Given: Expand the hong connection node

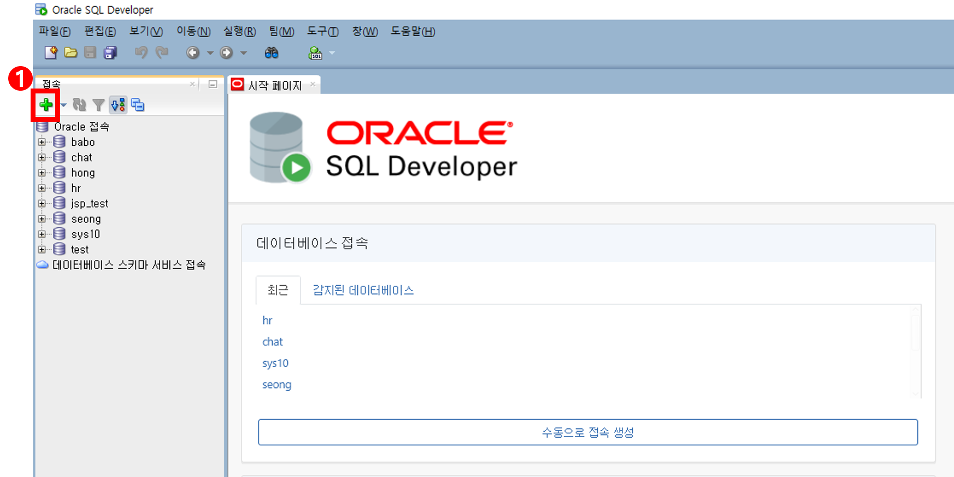Looking at the screenshot, I should pyautogui.click(x=42, y=173).
